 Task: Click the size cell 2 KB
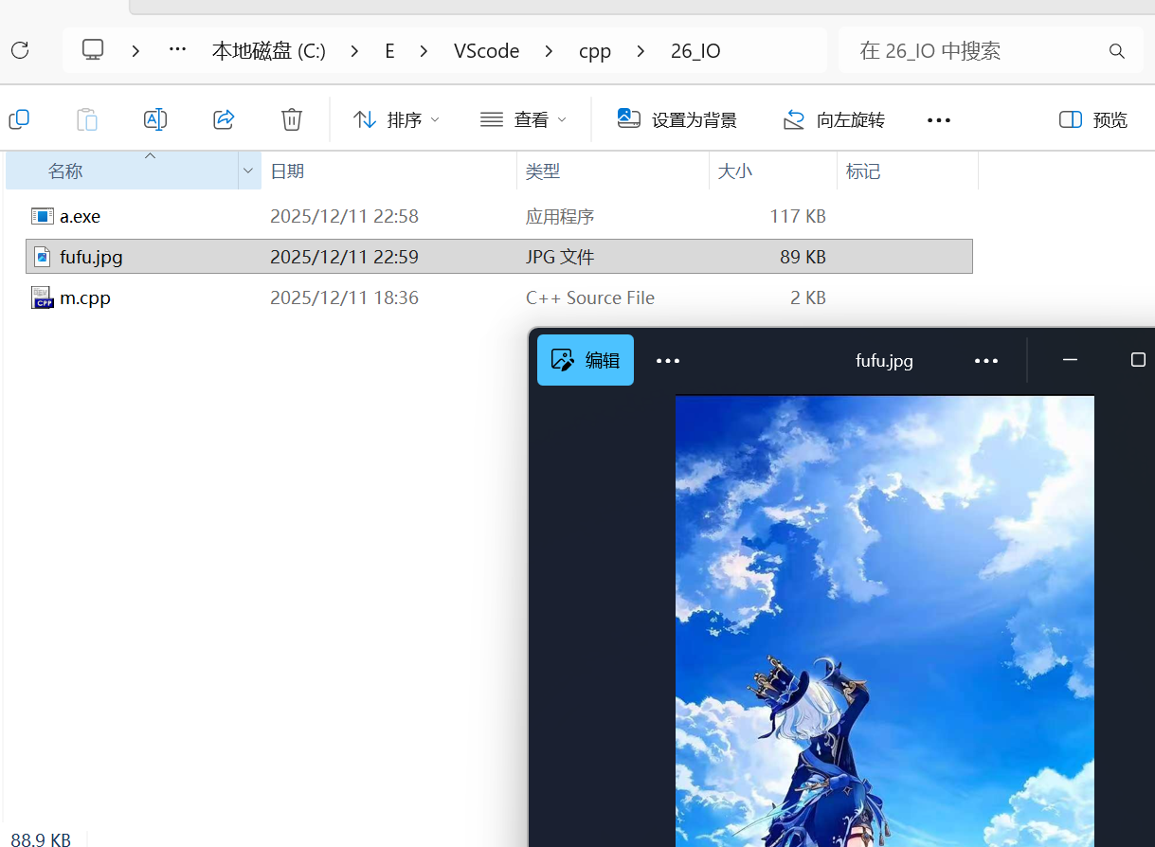808,297
